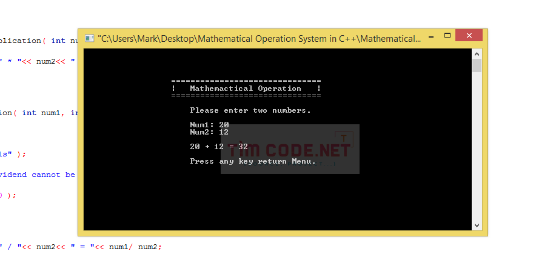Image resolution: width=556 pixels, height=274 pixels.
Task: Maximize the console window
Action: (447, 35)
